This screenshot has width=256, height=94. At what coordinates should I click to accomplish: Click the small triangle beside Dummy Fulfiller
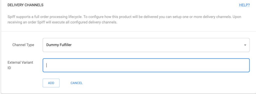tap(245, 45)
